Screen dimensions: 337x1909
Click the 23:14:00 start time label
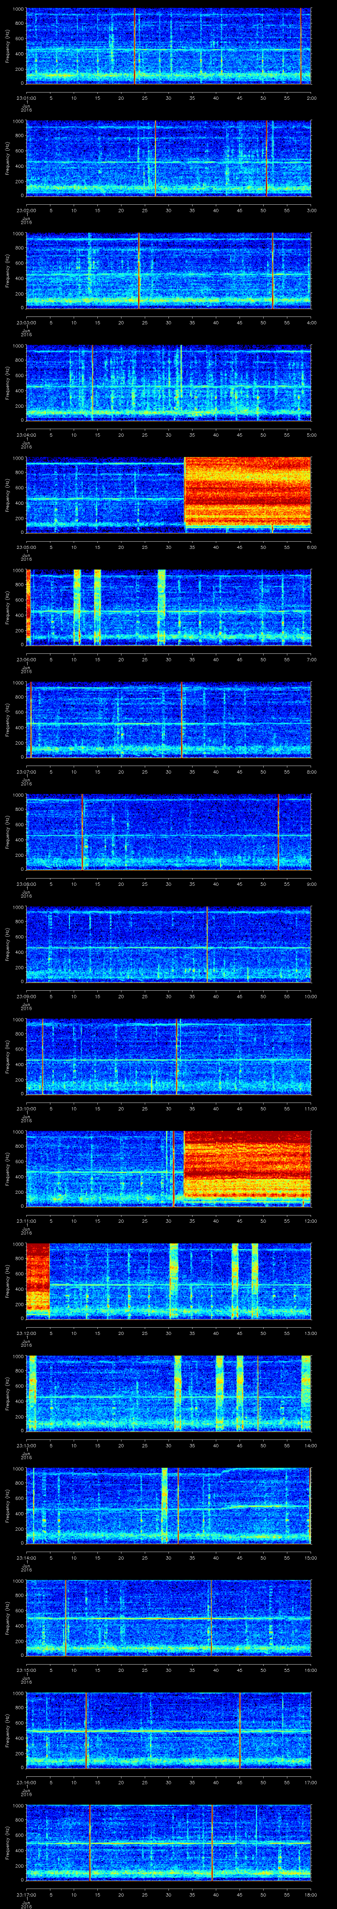click(x=26, y=1557)
